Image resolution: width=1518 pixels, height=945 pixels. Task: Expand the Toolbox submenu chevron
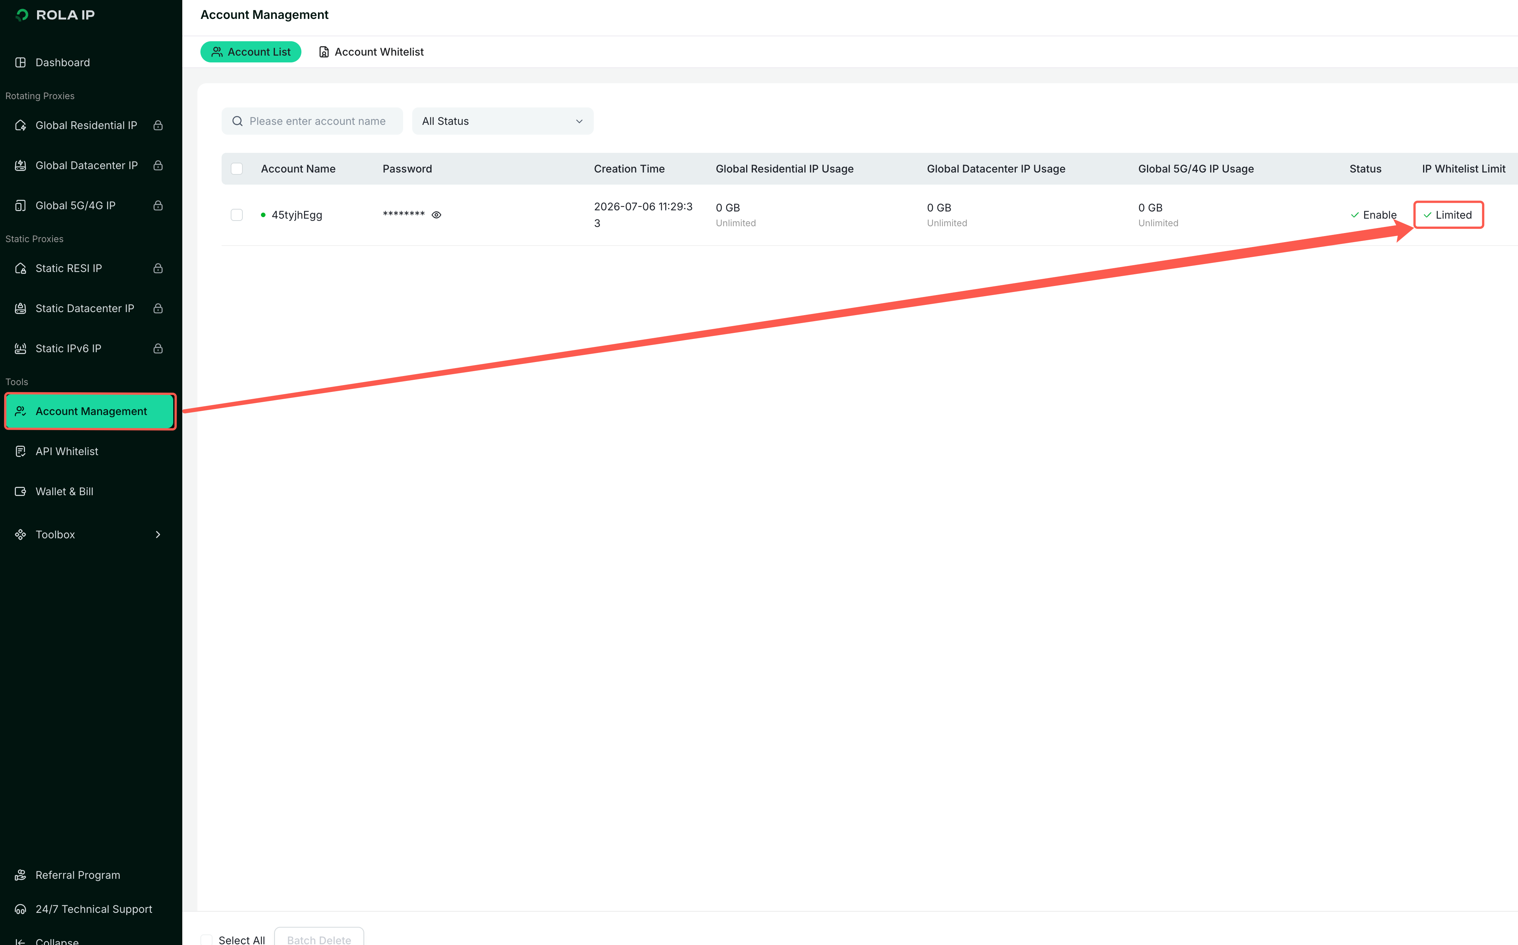158,535
